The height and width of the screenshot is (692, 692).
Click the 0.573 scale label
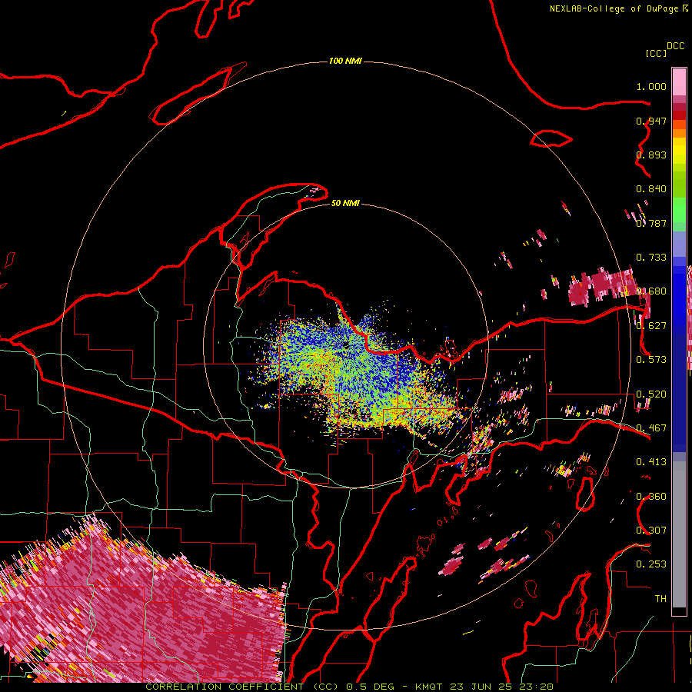(651, 360)
